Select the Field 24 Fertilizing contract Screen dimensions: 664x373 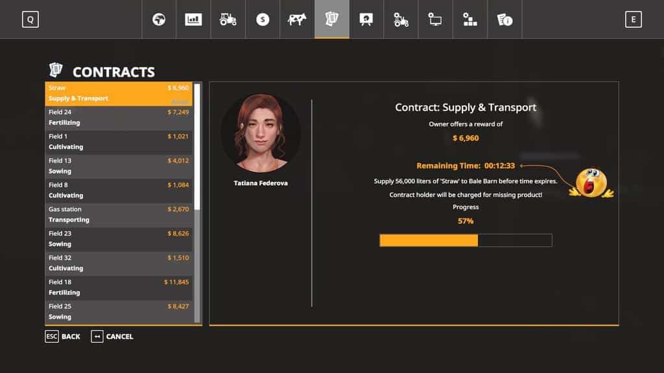tap(119, 118)
